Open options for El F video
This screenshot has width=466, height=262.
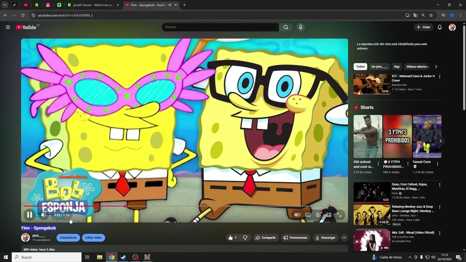click(x=439, y=77)
